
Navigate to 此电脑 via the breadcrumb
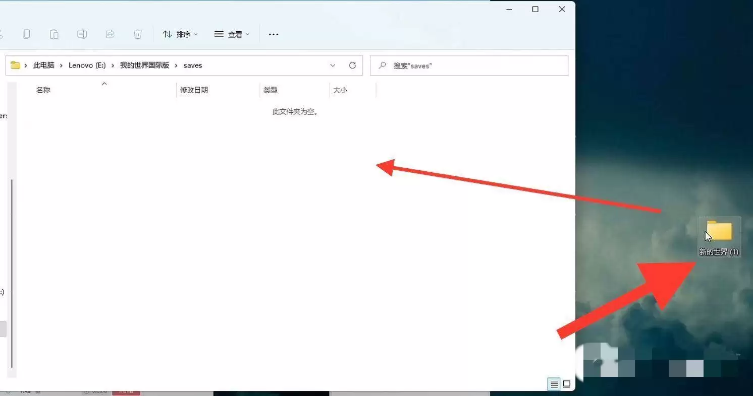tap(43, 65)
